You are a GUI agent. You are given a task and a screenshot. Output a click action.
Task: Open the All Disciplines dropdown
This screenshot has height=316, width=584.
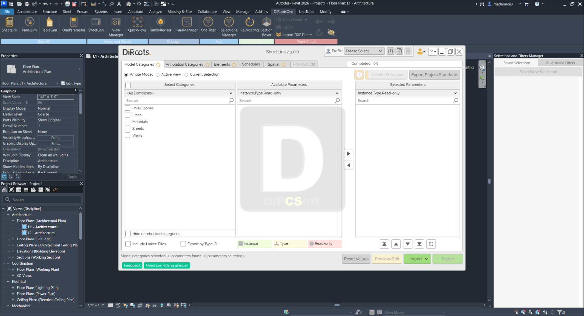coord(179,93)
